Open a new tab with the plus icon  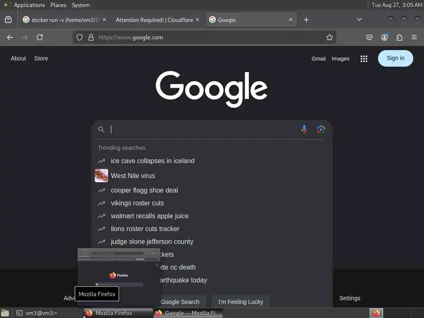(x=306, y=20)
